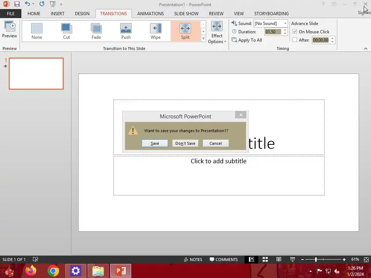371x278 pixels.
Task: Open the FILE tab
Action: (11, 14)
